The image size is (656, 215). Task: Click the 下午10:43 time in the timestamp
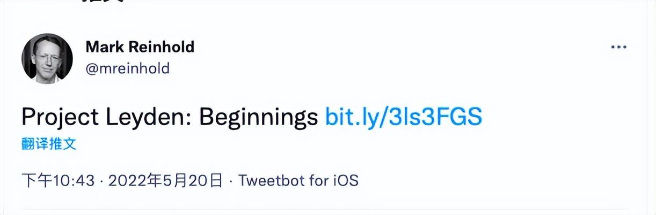point(59,180)
